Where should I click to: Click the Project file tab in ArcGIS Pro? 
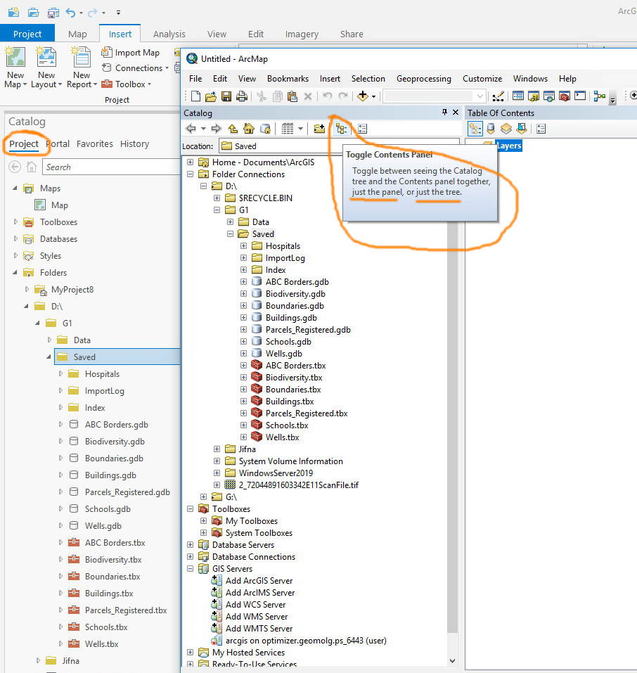click(x=27, y=34)
